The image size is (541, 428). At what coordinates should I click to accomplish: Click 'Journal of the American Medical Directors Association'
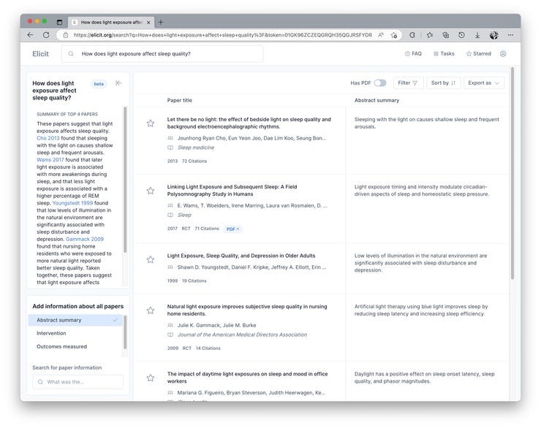[242, 335]
